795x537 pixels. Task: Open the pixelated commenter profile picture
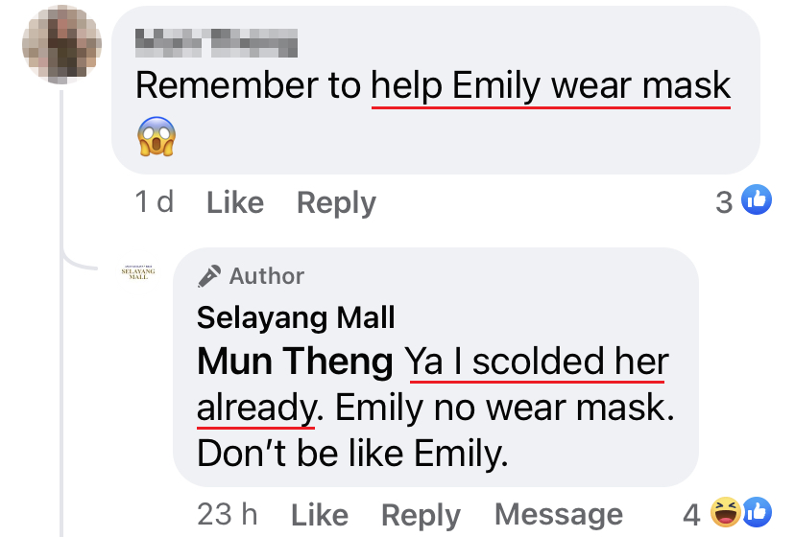pyautogui.click(x=61, y=44)
